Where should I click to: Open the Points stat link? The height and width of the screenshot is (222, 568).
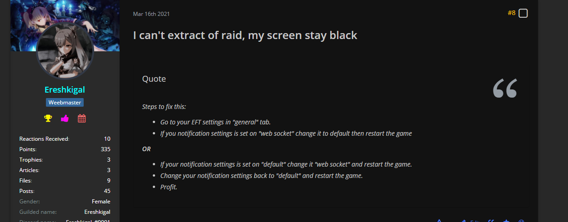65,149
